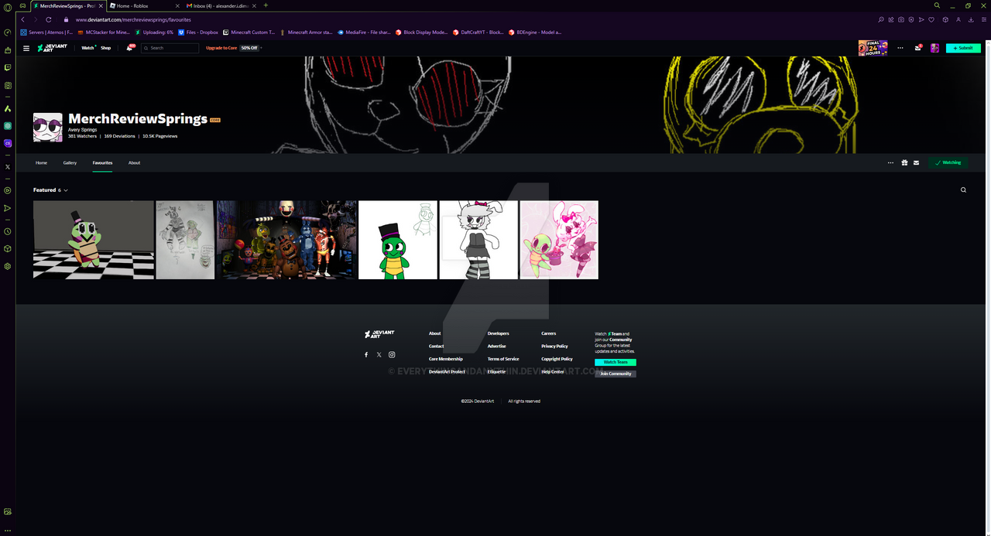Open the Shop link in header
This screenshot has height=536, width=991.
click(x=105, y=48)
